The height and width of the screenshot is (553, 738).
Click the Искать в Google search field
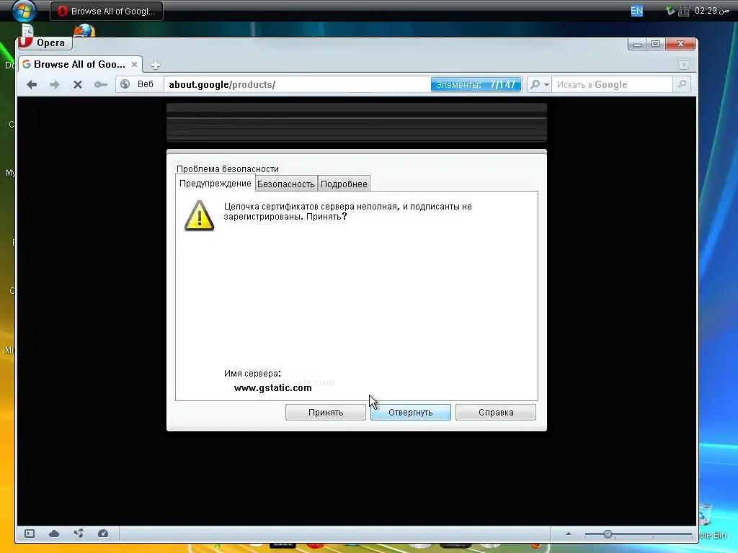point(611,85)
